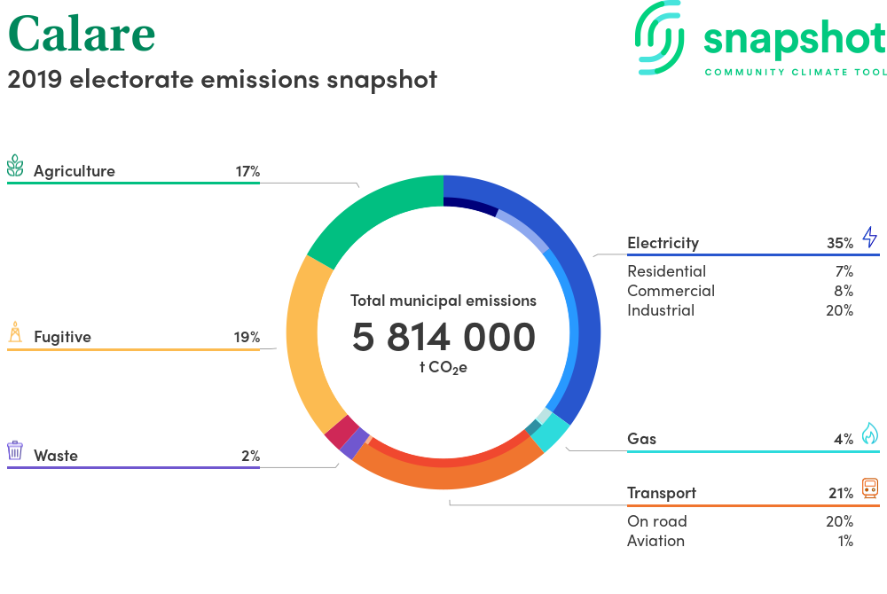The width and height of the screenshot is (887, 594).
Task: Click the Industrial 20% value
Action: pos(839,310)
